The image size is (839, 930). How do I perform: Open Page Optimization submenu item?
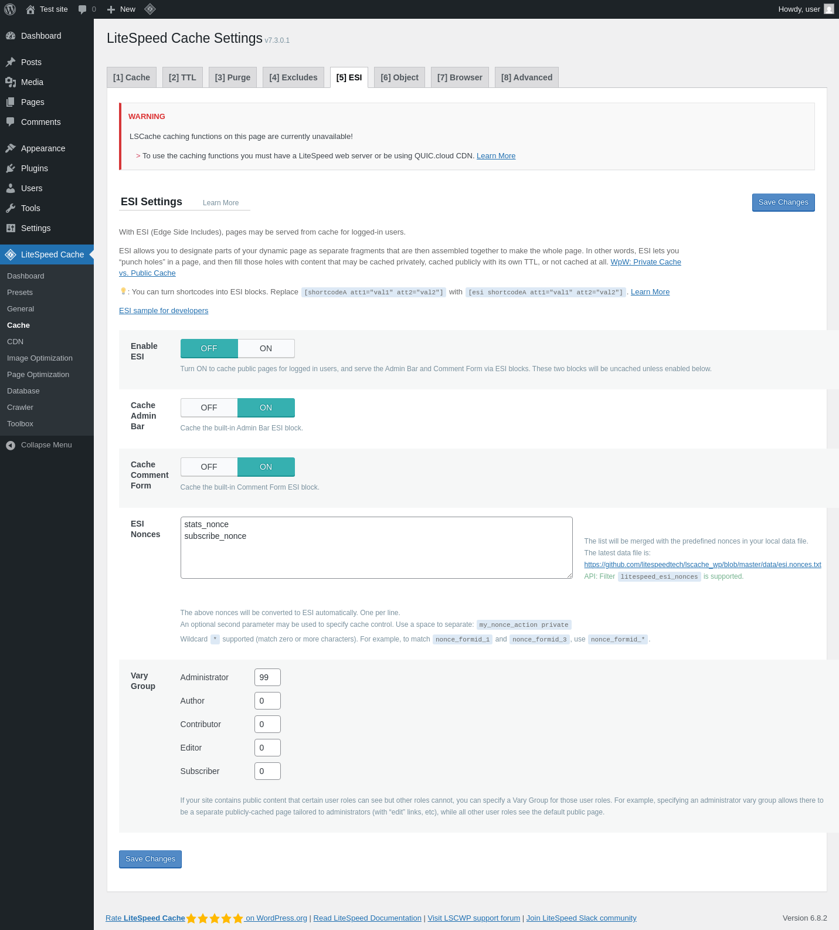(47, 375)
